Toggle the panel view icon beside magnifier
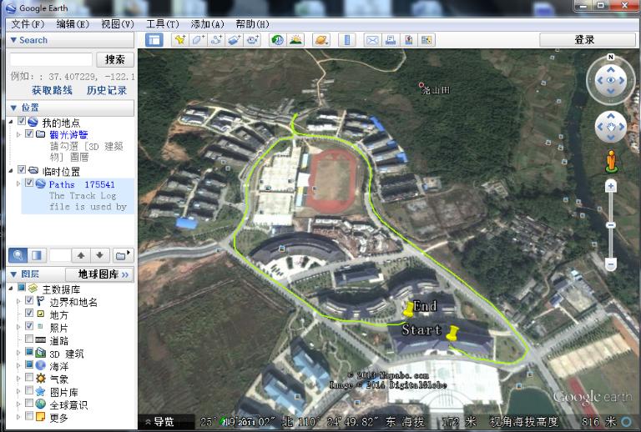Viewport: 641px width, 432px height. [37, 255]
